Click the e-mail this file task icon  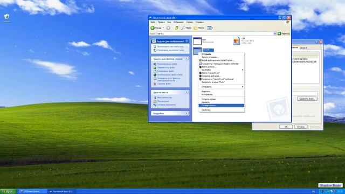155,79
